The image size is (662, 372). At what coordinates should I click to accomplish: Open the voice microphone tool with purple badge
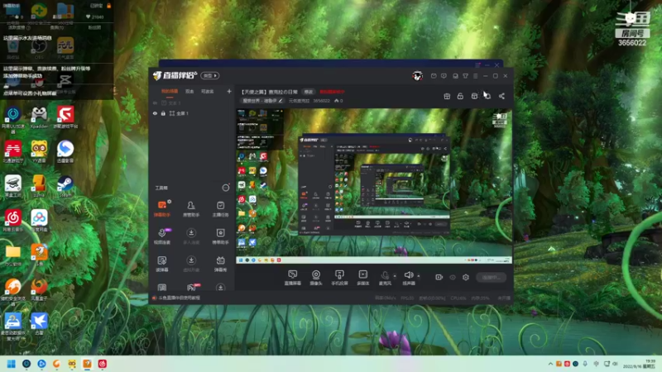tap(161, 236)
